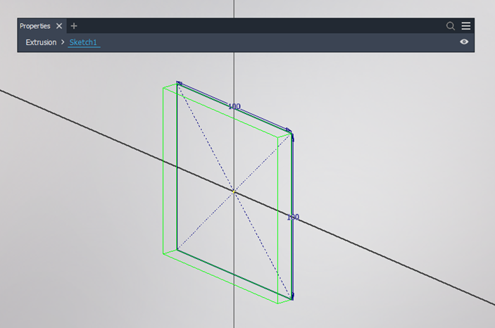Select the Extrusion breadcrumb item
Screen dimensions: 495x328
coord(41,42)
